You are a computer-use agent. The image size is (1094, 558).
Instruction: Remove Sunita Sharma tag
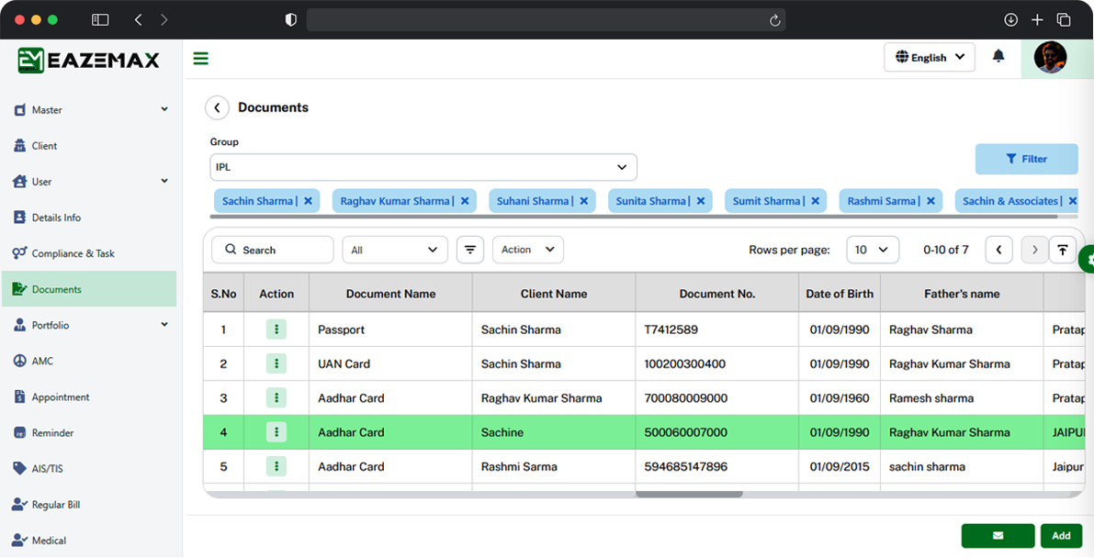point(701,201)
